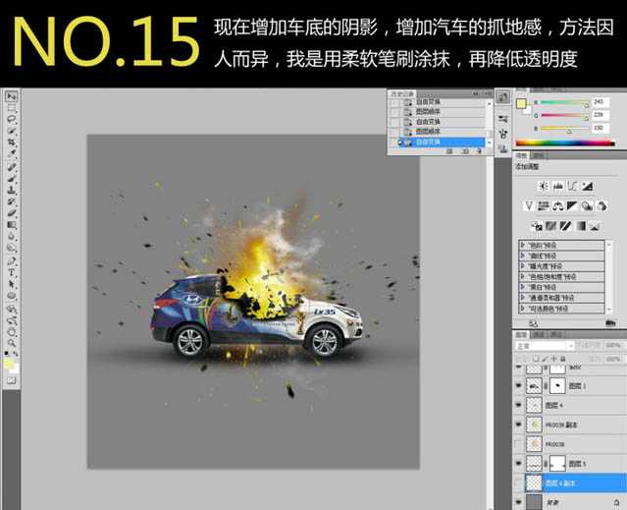
Task: Add a Curves adjustment
Action: pyautogui.click(x=572, y=186)
